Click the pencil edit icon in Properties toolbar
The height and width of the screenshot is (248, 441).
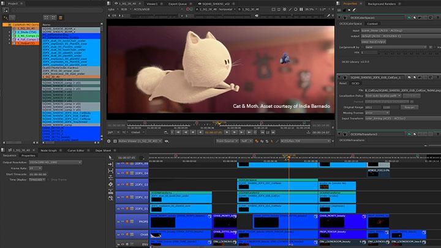pos(355,10)
